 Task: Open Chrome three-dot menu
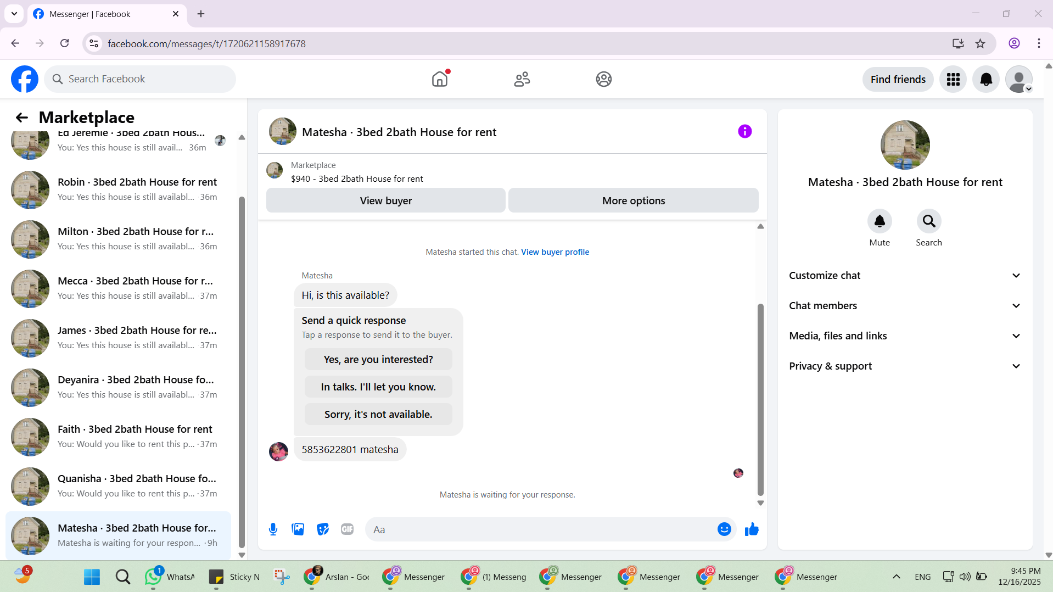[x=1039, y=43]
